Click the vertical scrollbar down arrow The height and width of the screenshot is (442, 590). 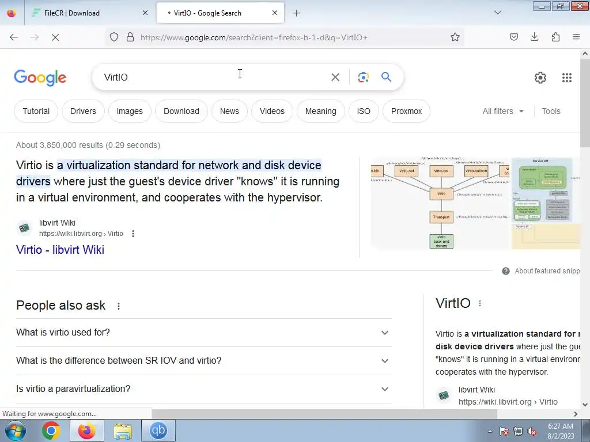tap(585, 405)
